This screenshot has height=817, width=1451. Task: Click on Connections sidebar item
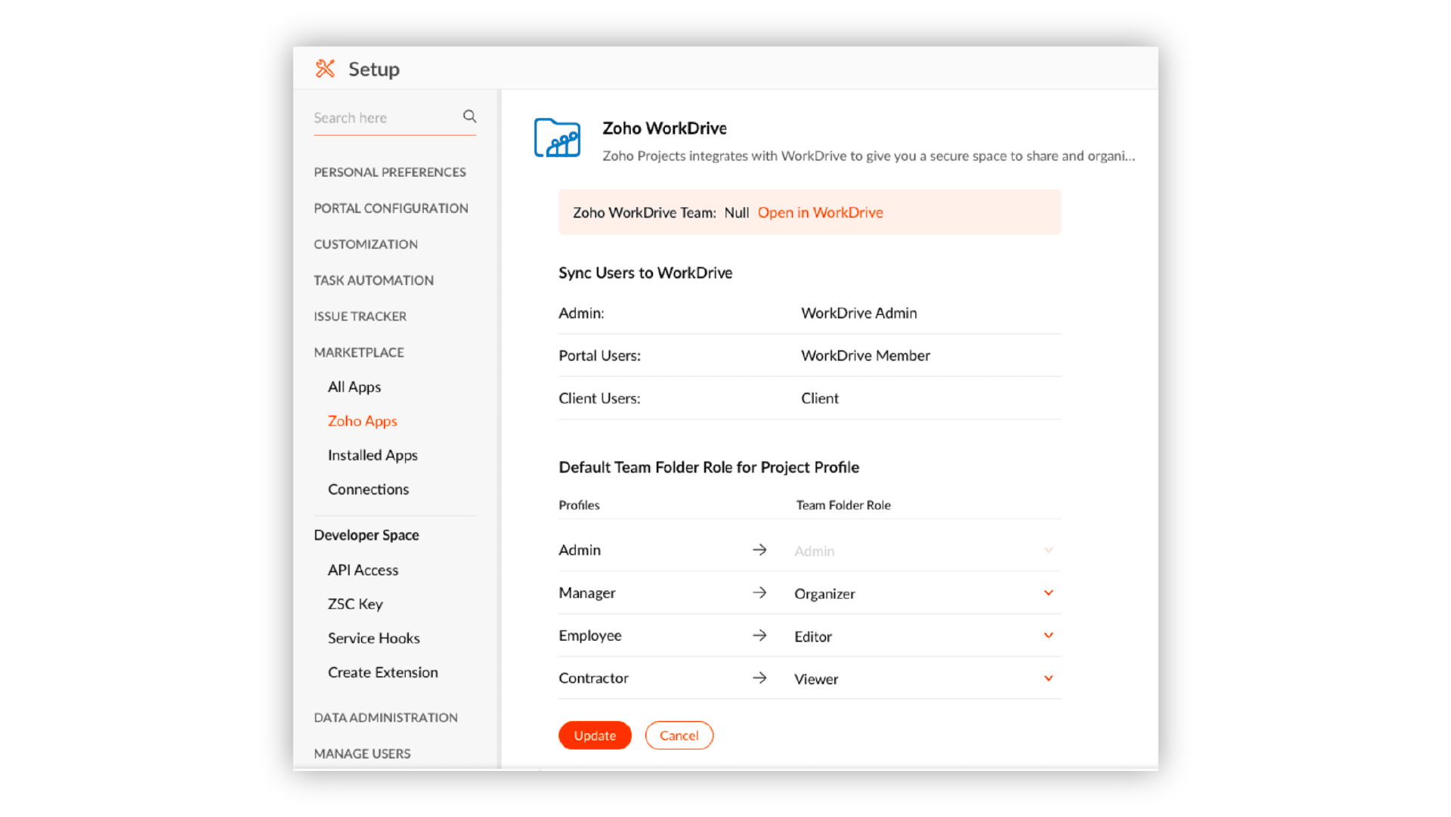tap(368, 488)
